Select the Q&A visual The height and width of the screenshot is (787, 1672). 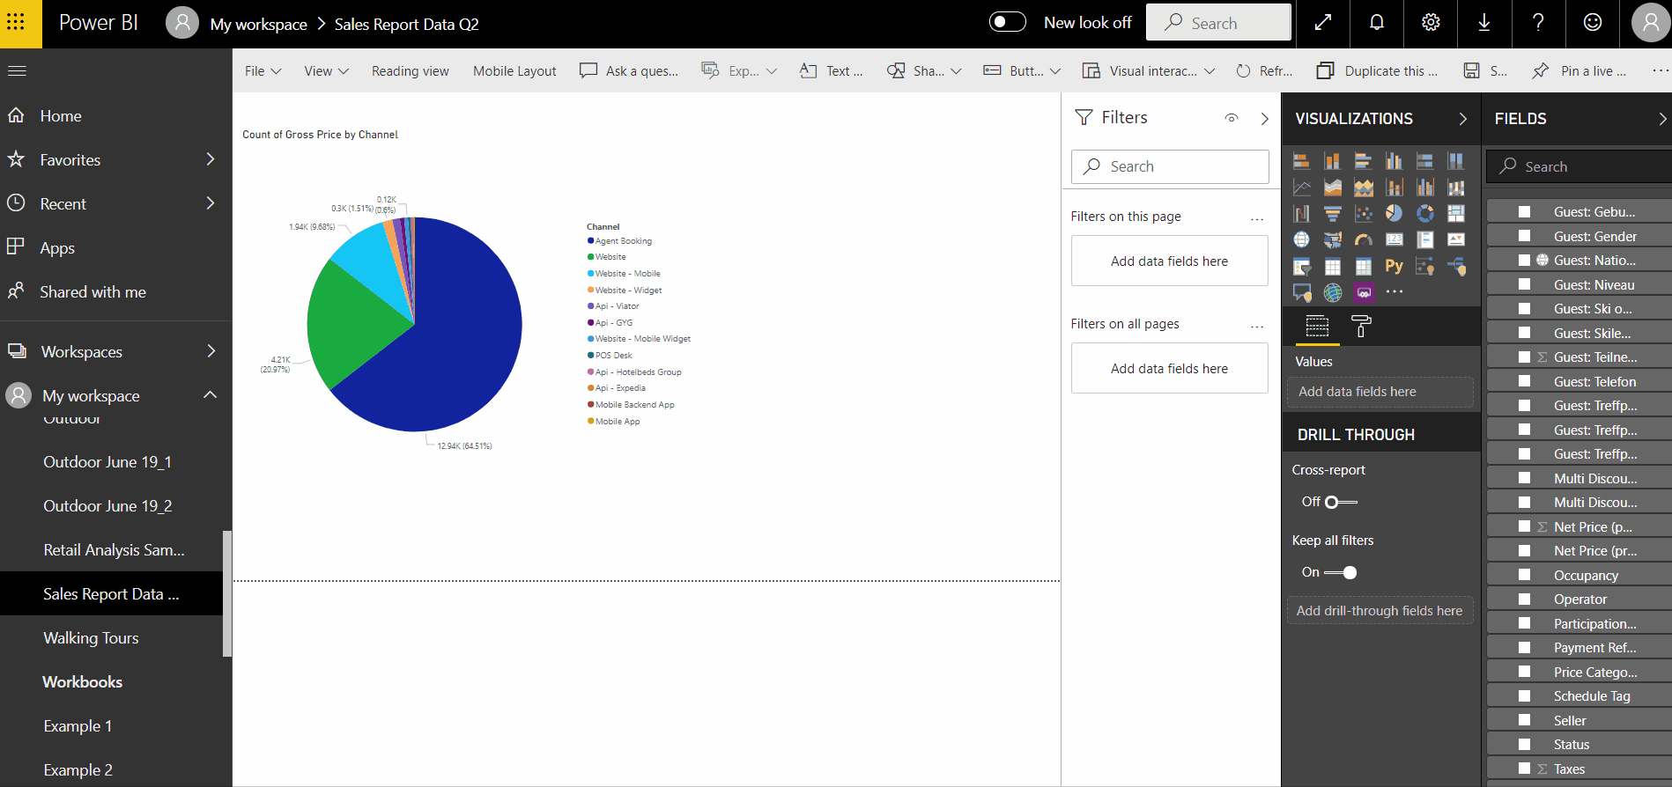[1301, 292]
